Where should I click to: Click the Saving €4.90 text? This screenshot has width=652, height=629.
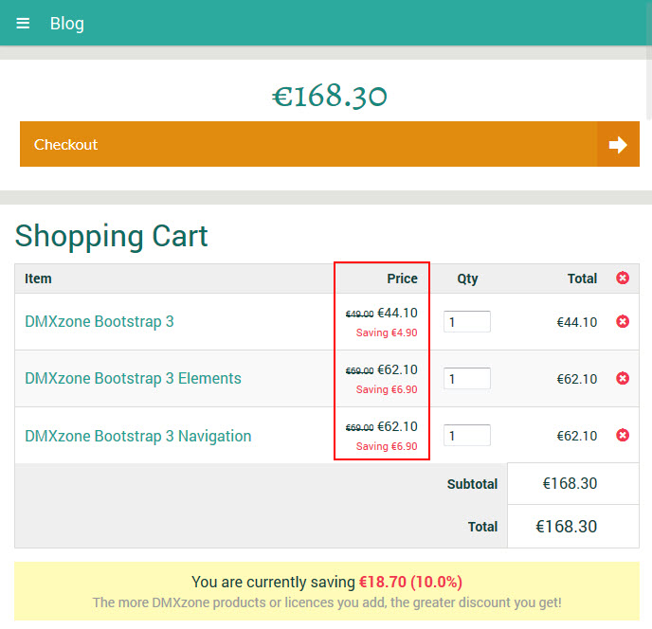point(387,332)
